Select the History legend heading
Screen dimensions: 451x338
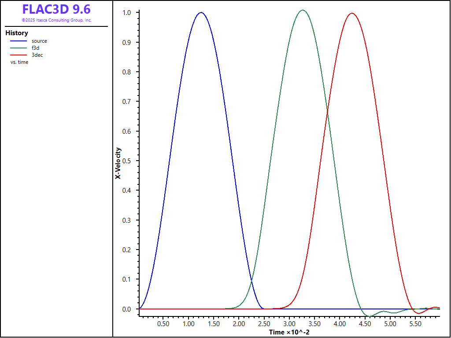(x=17, y=33)
